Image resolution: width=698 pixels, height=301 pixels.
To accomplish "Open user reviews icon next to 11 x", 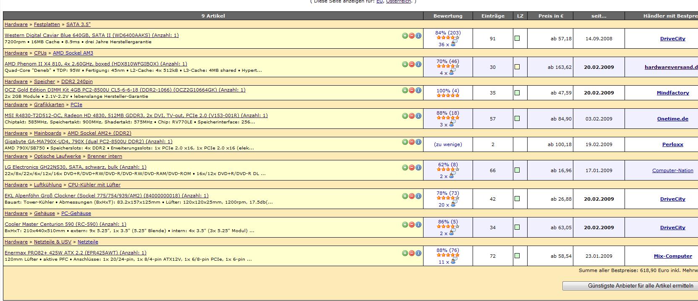I will coord(454,261).
